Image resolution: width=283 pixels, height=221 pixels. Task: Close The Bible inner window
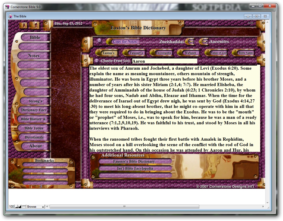[265, 16]
